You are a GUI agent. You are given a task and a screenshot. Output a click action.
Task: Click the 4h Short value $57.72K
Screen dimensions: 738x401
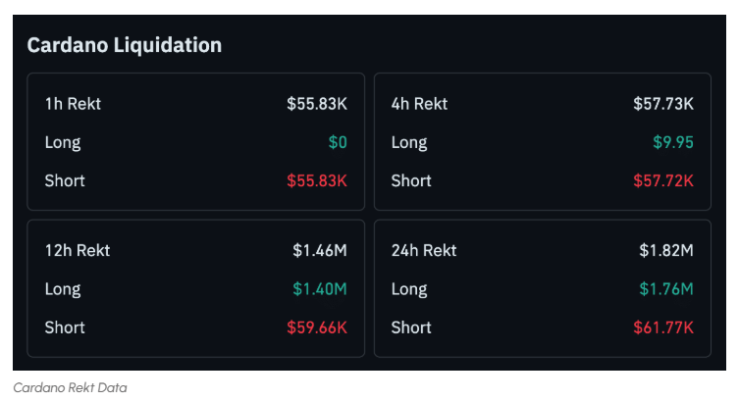tap(663, 180)
